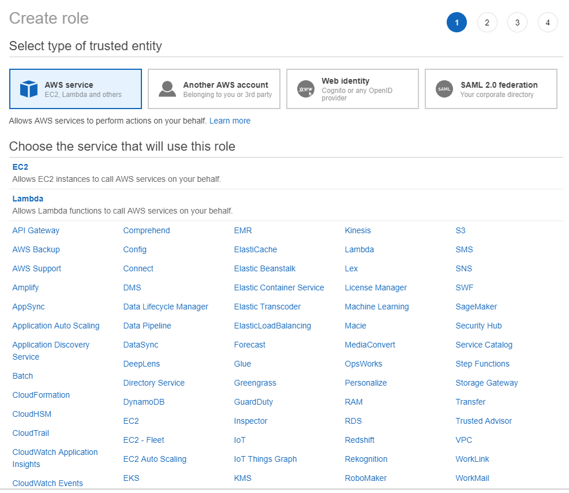Choose EC2 Auto Scaling service
569x493 pixels.
pos(155,460)
